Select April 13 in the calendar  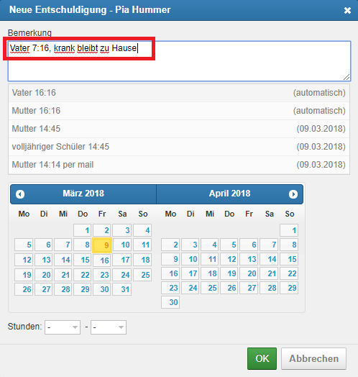pos(249,259)
